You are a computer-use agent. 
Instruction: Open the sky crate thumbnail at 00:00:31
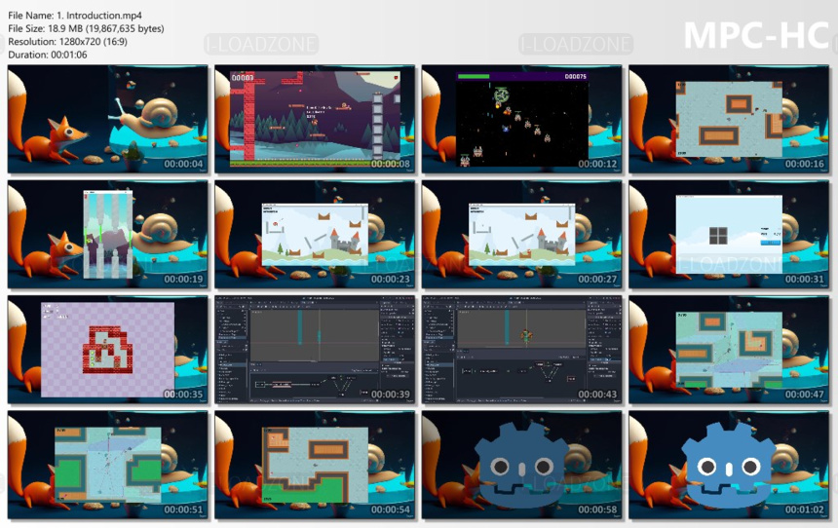click(x=728, y=236)
